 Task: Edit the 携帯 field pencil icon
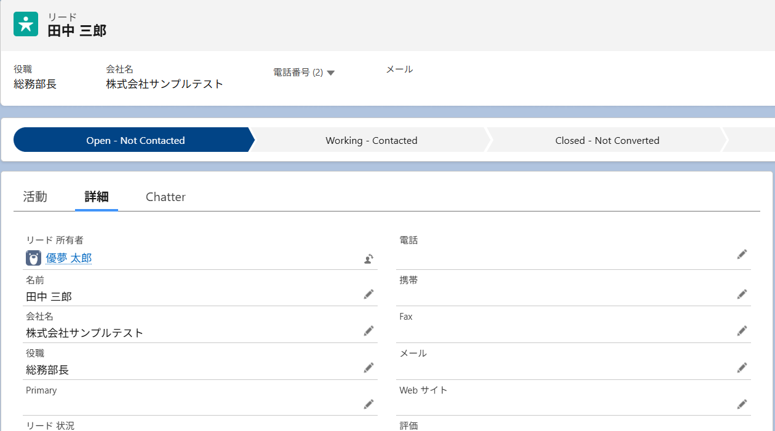coord(742,295)
